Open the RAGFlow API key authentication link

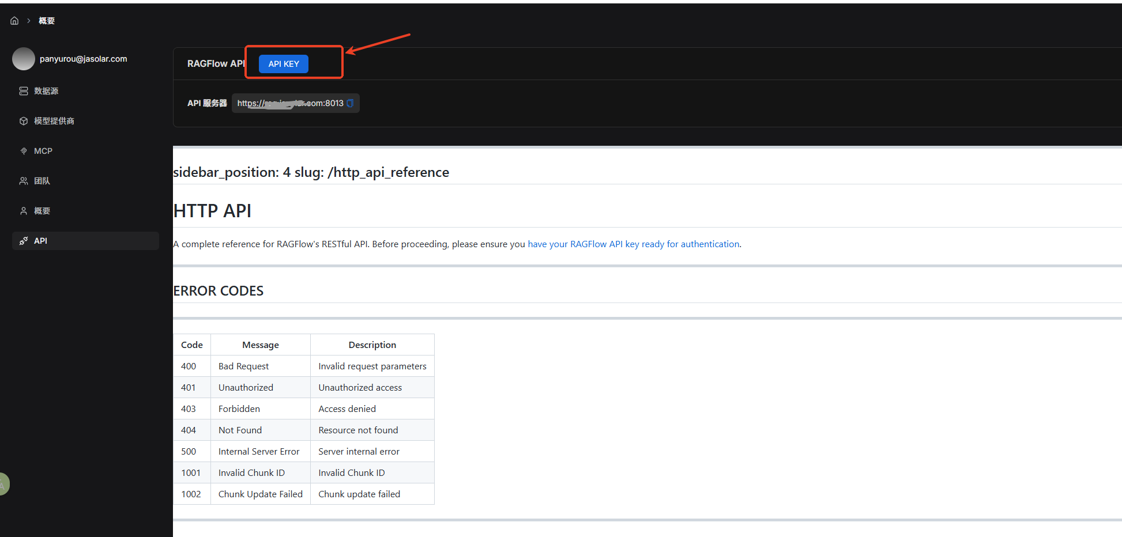[x=633, y=244]
